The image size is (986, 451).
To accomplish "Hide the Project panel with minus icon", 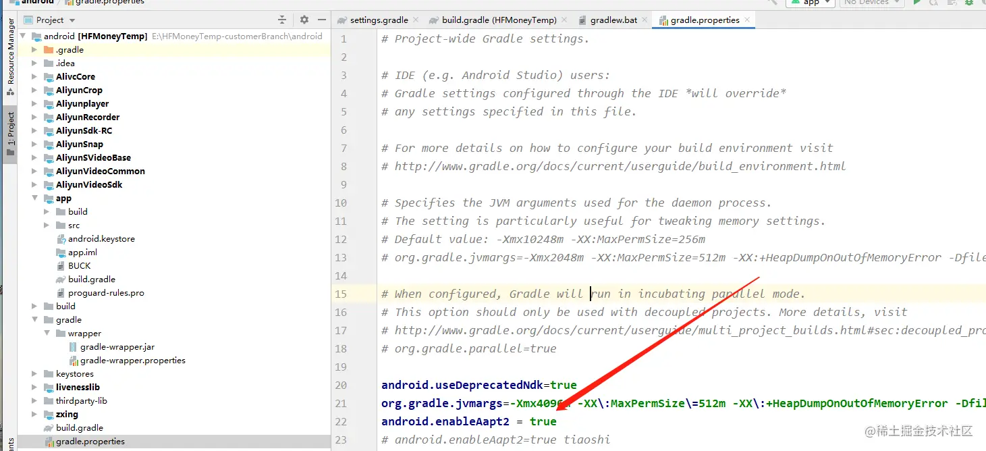I will tap(322, 20).
